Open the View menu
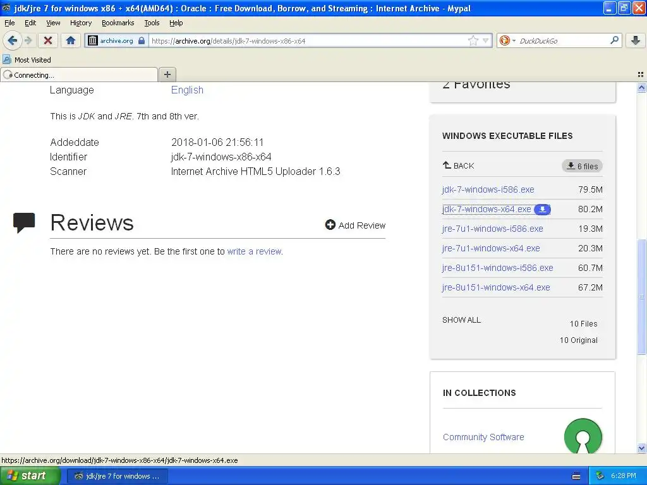Viewport: 647px width, 485px height. 53,23
